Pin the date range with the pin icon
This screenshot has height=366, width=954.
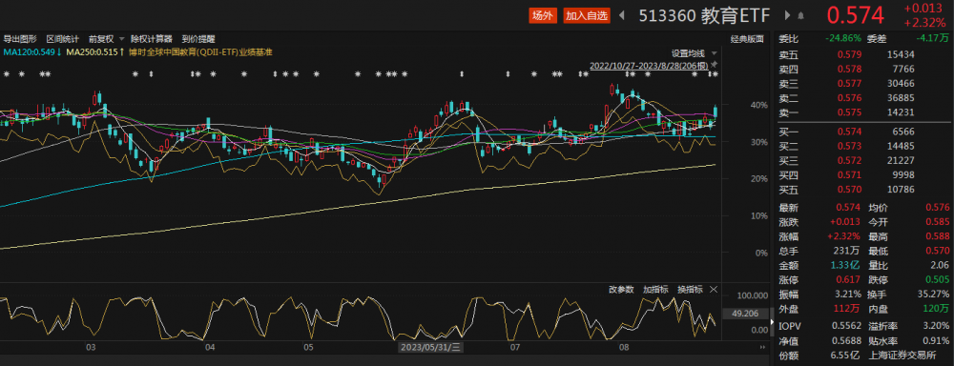coord(714,65)
